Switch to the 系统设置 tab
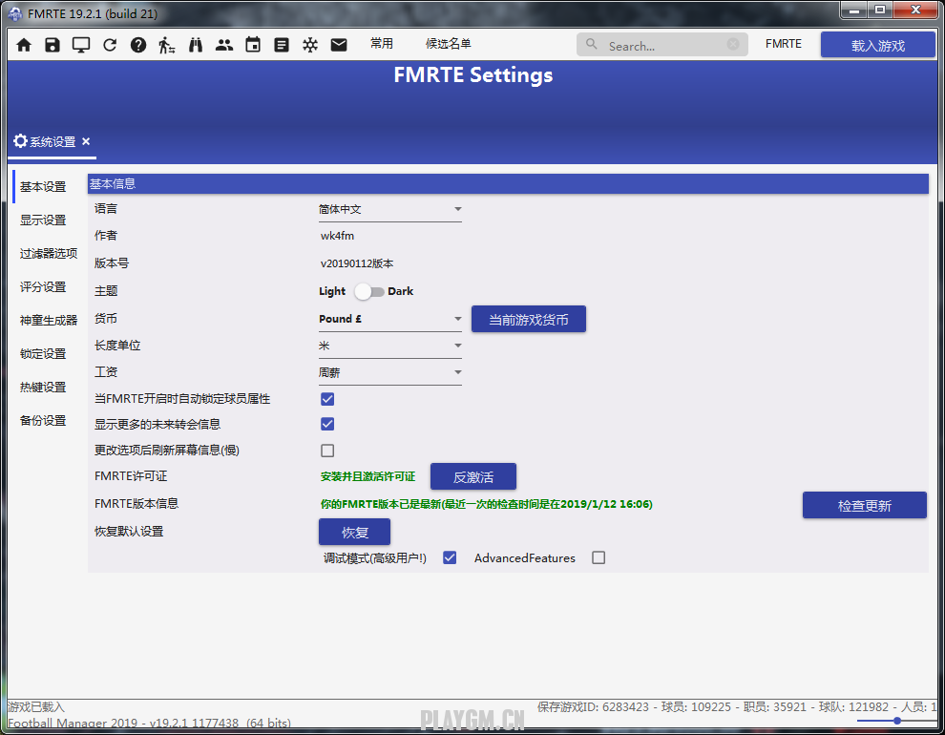Viewport: 945px width, 735px height. click(x=52, y=141)
